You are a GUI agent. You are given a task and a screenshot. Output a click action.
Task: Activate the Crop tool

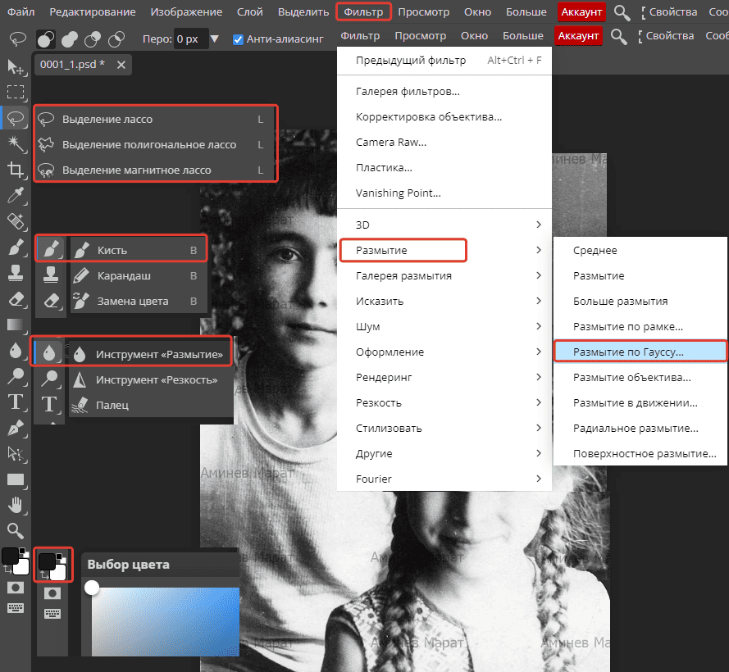pos(16,170)
